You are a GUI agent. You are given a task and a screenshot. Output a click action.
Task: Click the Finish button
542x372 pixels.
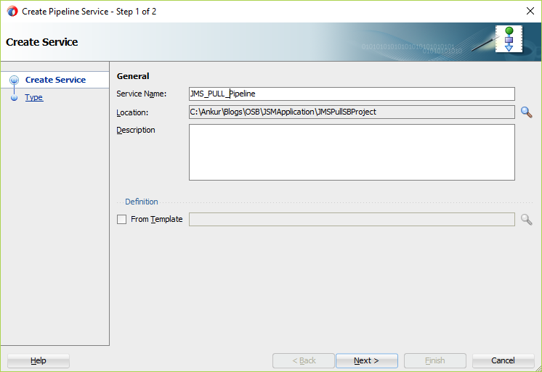pos(435,360)
